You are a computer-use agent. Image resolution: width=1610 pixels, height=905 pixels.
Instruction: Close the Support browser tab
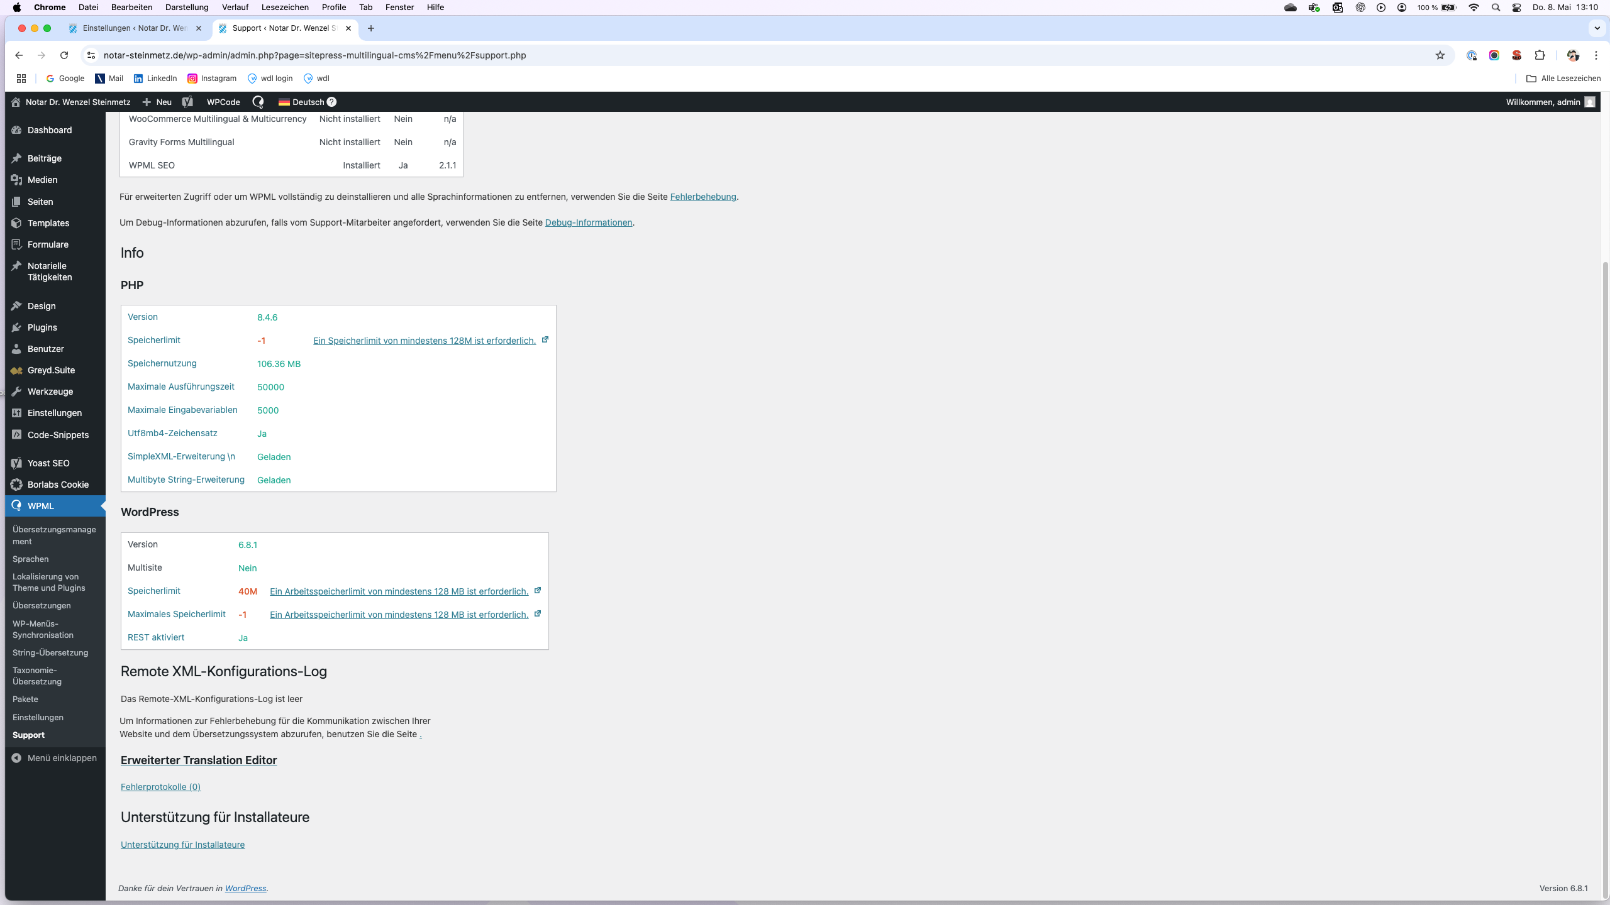348,28
